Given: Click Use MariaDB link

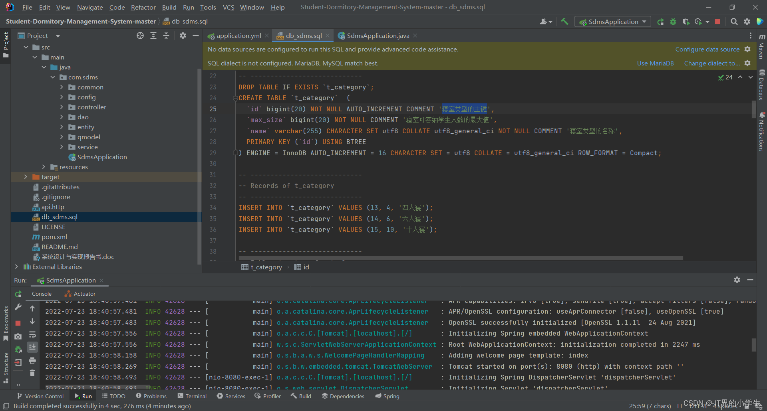Looking at the screenshot, I should 655,63.
